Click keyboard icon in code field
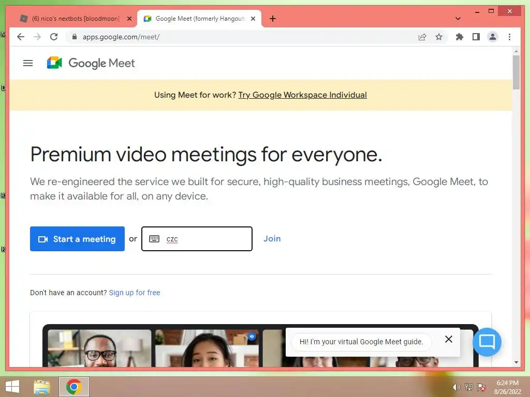The image size is (530, 397). pyautogui.click(x=154, y=239)
